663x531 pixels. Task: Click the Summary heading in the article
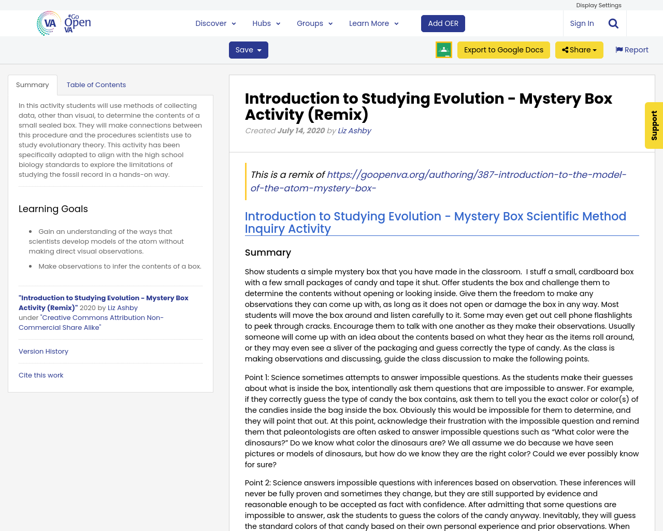(x=268, y=253)
